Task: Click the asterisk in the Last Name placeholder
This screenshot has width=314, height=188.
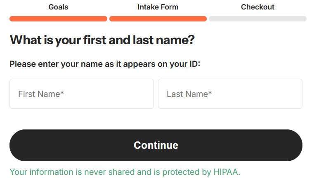Action: [210, 94]
